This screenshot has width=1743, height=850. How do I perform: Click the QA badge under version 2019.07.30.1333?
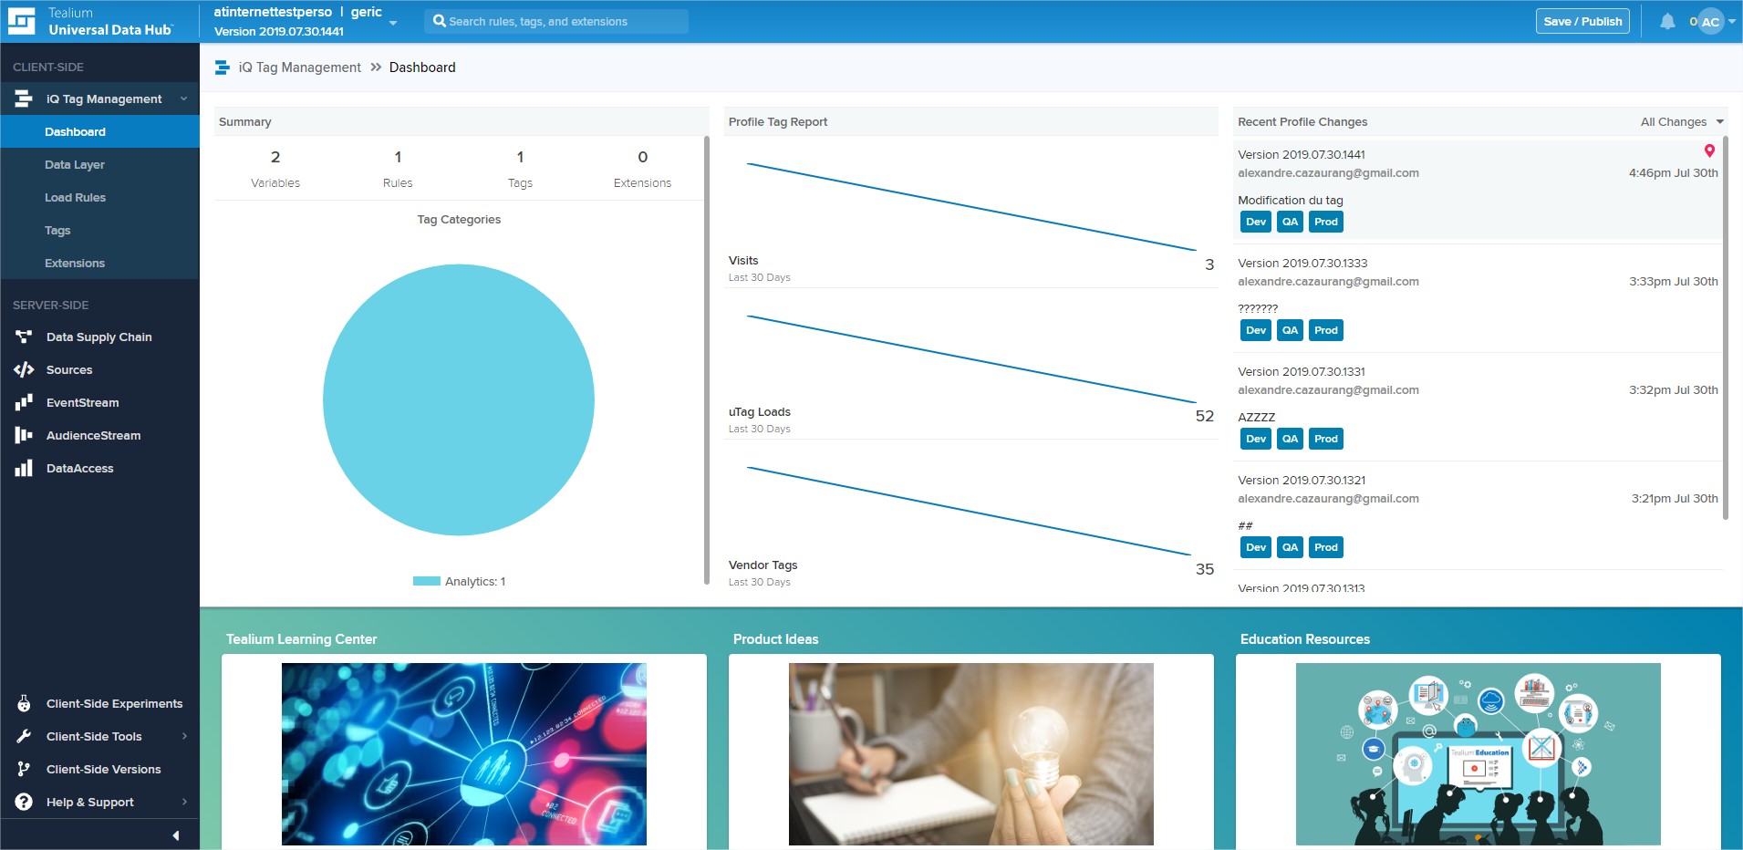pyautogui.click(x=1291, y=329)
